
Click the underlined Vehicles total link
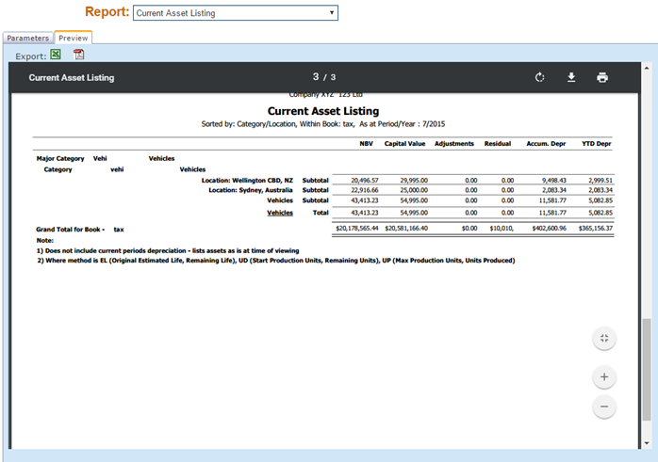coord(280,213)
